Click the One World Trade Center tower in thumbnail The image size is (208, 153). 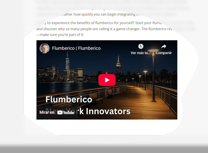point(67,66)
